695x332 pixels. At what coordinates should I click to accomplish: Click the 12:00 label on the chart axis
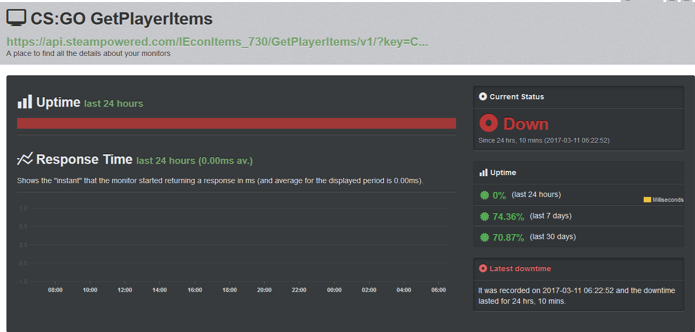coord(125,290)
